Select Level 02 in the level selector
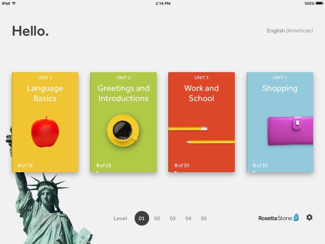The width and height of the screenshot is (325, 244). point(157,218)
